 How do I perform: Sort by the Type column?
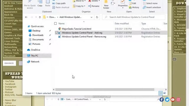coord(144,24)
